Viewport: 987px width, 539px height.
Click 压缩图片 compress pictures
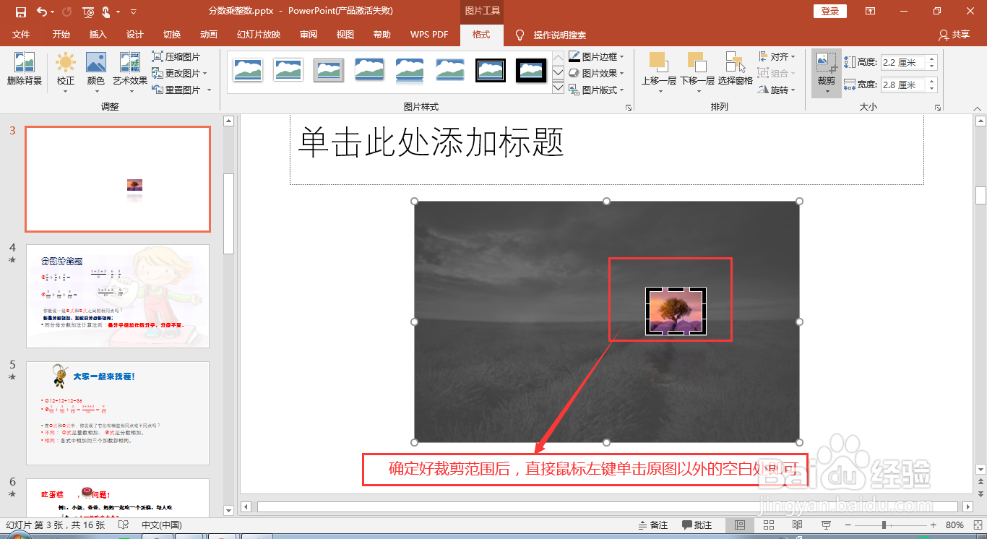click(x=176, y=56)
